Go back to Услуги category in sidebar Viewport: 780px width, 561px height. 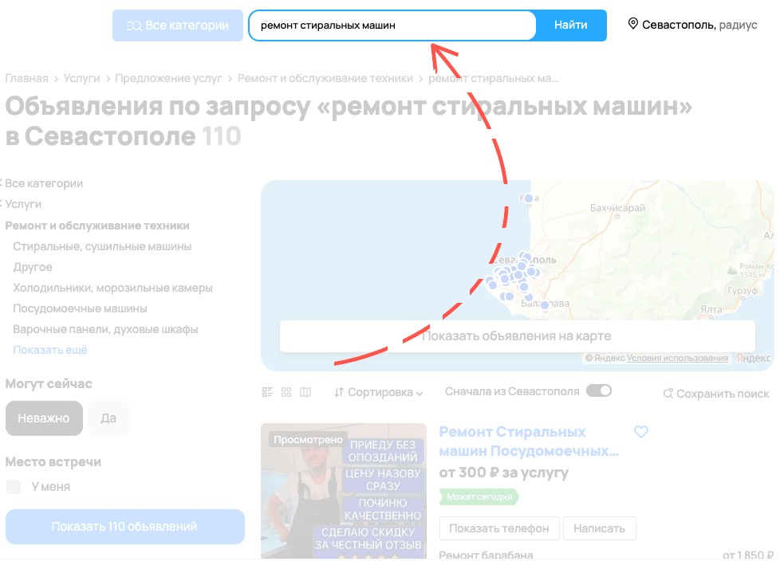point(22,204)
